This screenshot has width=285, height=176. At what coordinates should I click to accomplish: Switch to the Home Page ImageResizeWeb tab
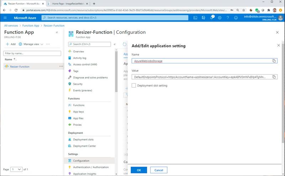[x=68, y=4]
